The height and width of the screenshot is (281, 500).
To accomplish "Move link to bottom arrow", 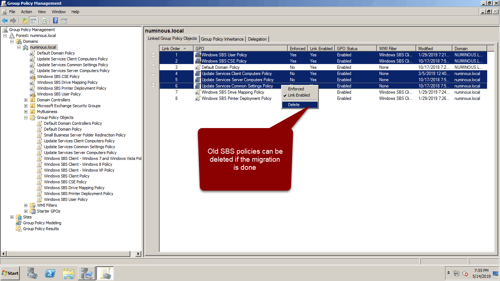I will pos(153,85).
